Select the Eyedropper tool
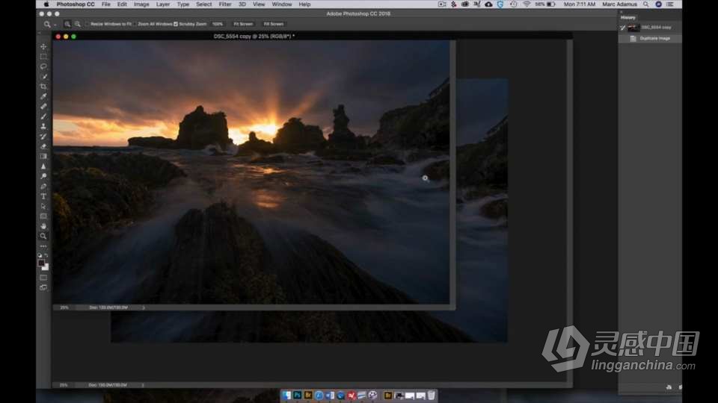The width and height of the screenshot is (718, 403). (x=43, y=96)
